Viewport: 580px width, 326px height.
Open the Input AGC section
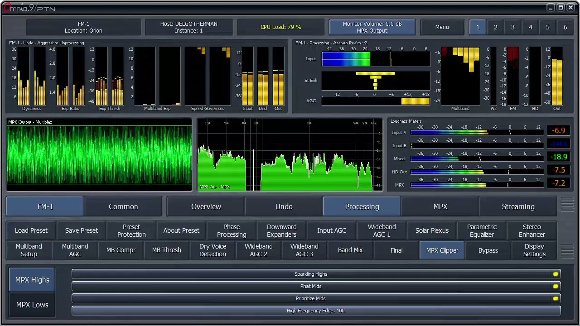(x=332, y=230)
